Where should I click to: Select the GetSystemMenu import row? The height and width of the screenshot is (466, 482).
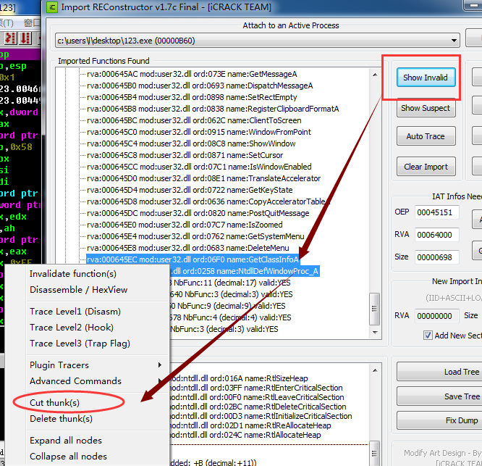(x=195, y=236)
